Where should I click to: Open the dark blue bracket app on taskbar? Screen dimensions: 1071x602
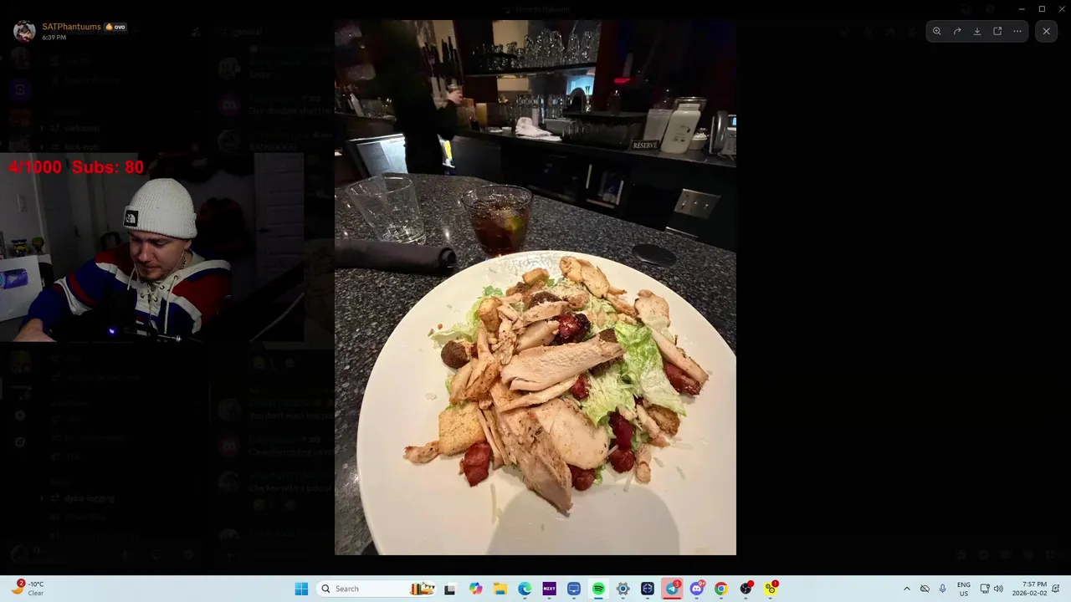(x=648, y=589)
